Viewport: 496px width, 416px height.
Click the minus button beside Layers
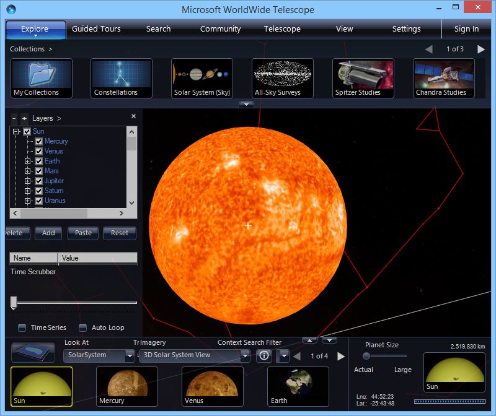[14, 118]
